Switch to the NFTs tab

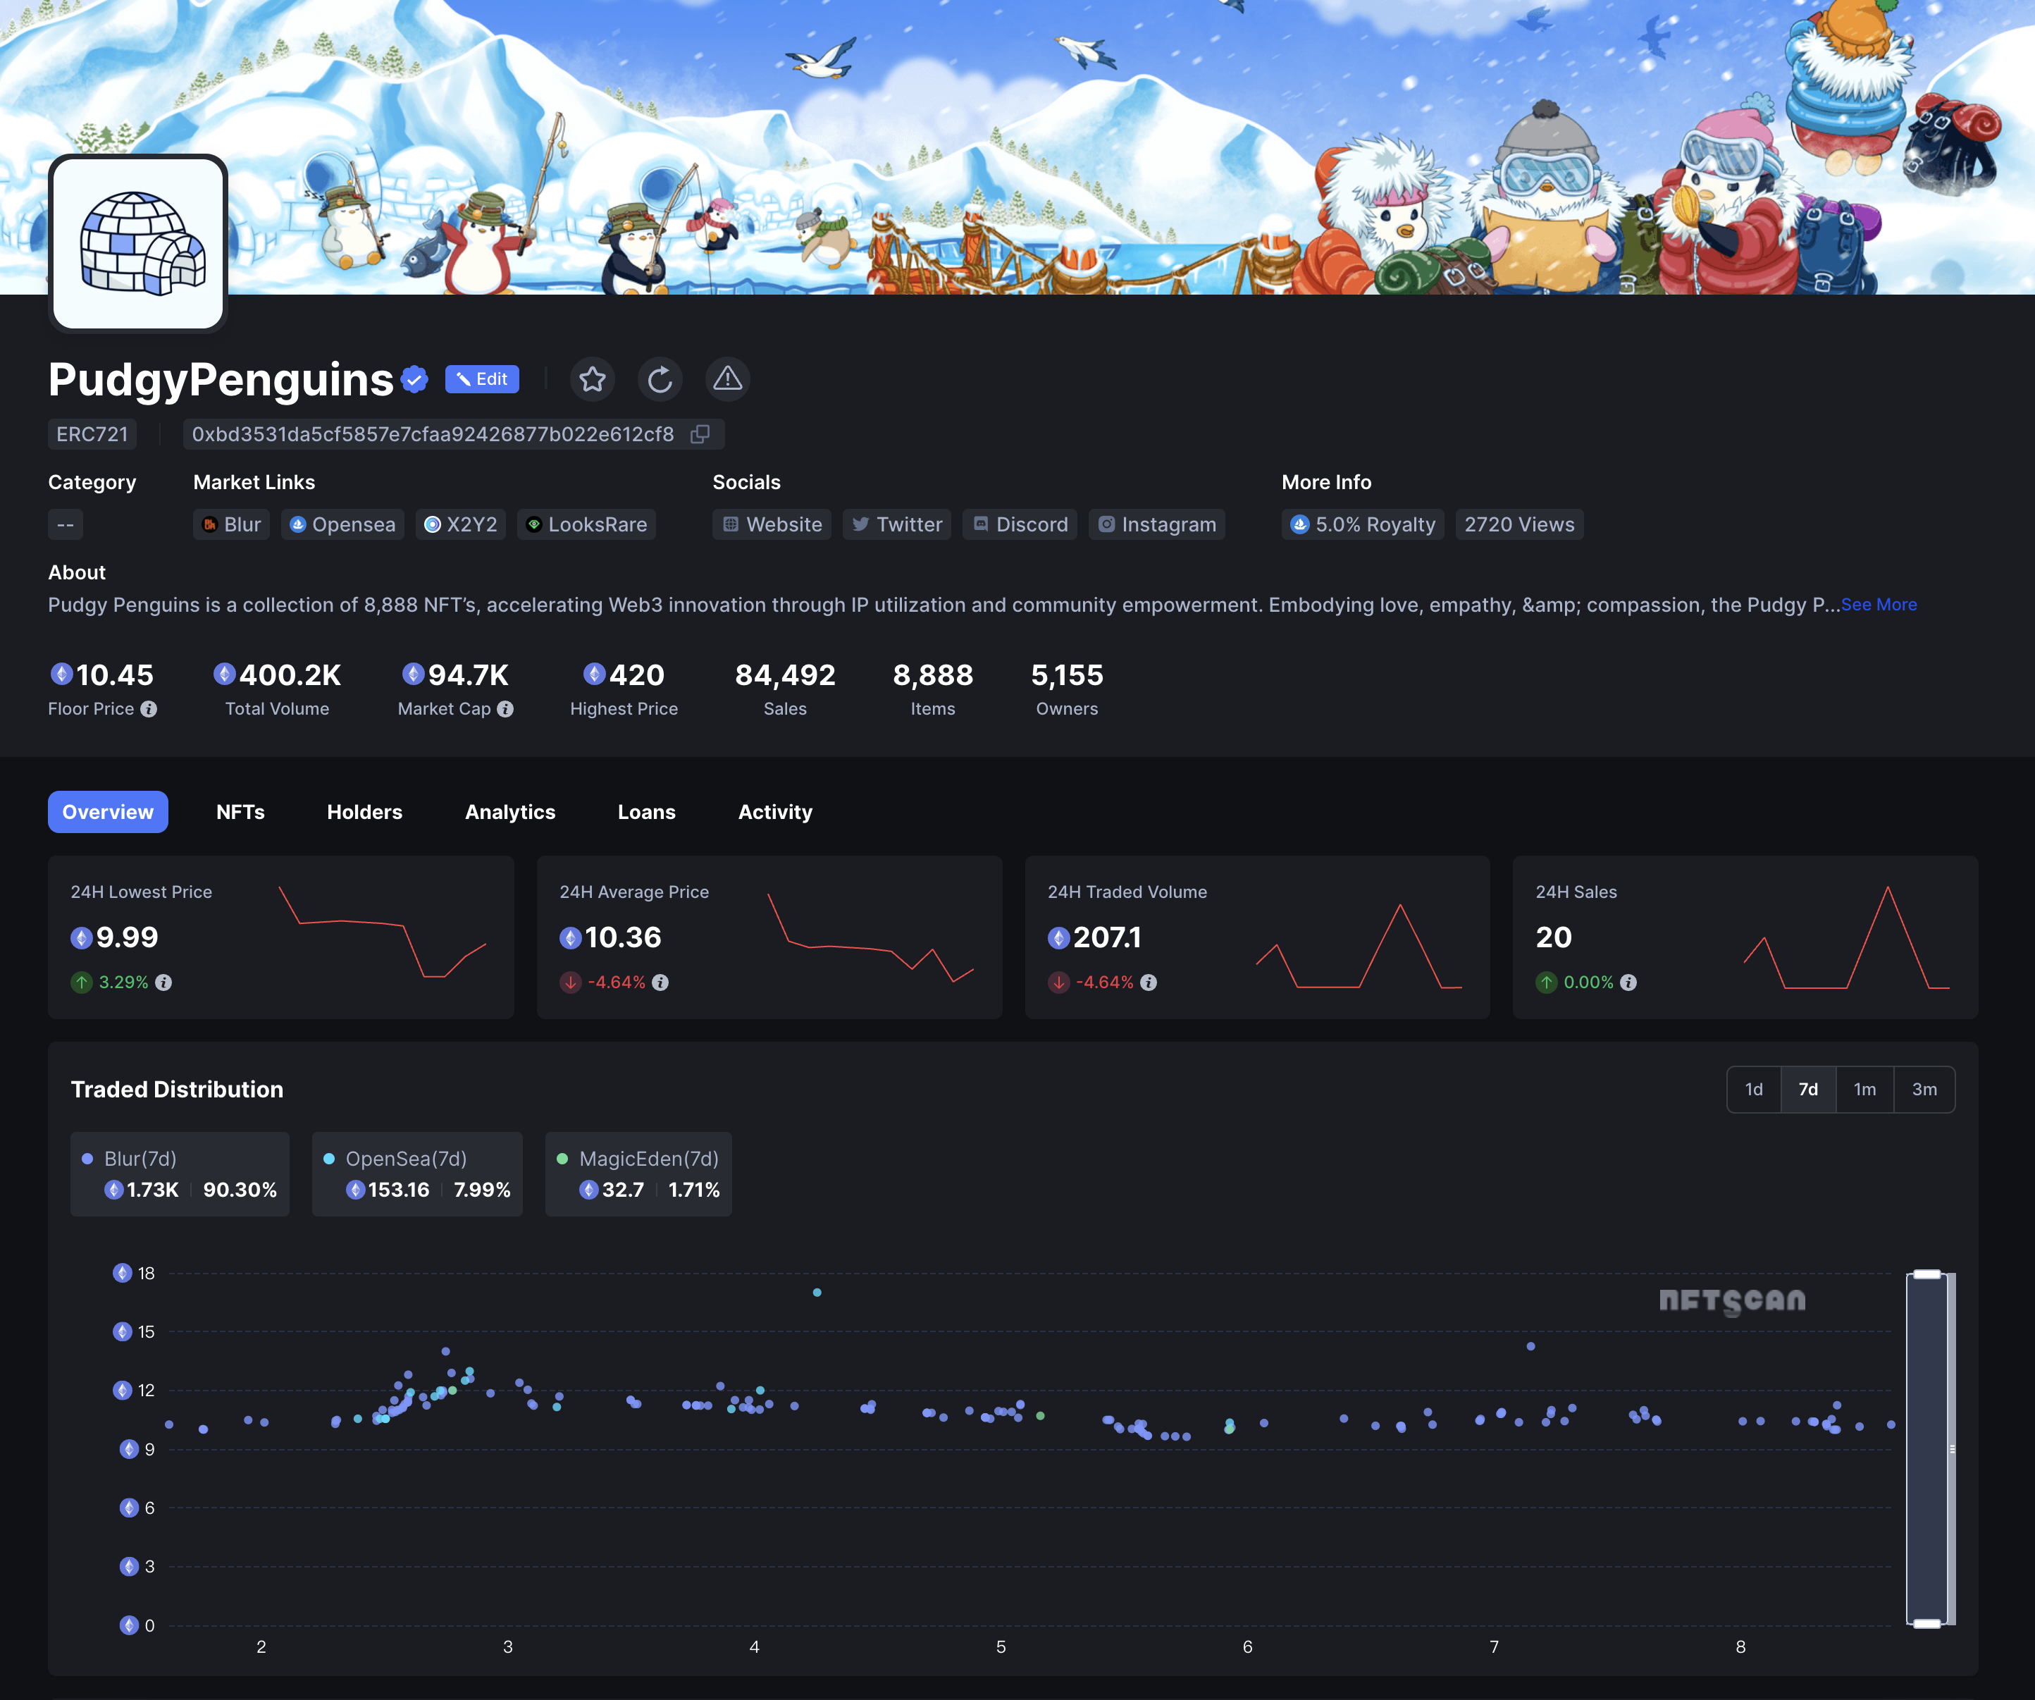coord(240,812)
